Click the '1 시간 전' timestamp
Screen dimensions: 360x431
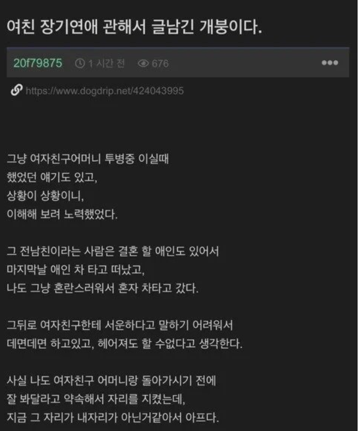[x=107, y=64]
